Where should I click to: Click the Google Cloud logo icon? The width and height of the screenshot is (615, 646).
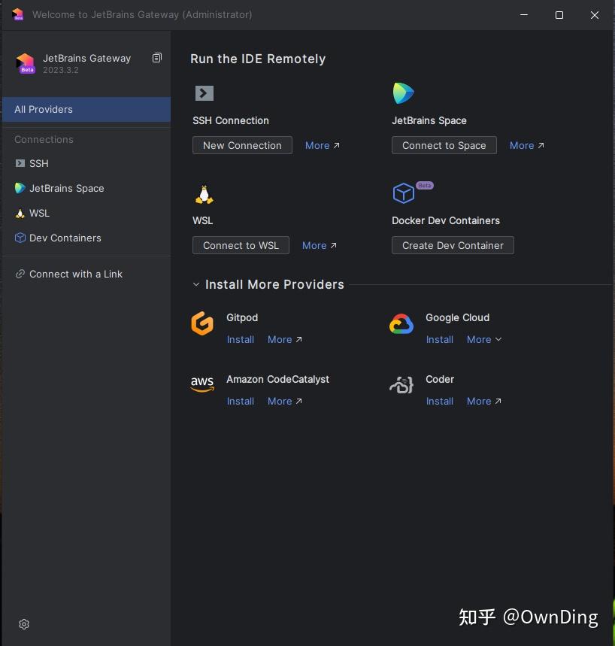[x=401, y=324]
